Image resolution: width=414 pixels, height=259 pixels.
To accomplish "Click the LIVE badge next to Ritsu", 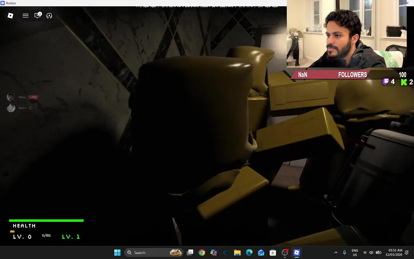I will tap(33, 97).
